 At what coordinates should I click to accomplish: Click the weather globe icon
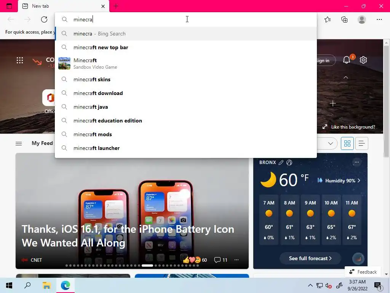pos(289,163)
